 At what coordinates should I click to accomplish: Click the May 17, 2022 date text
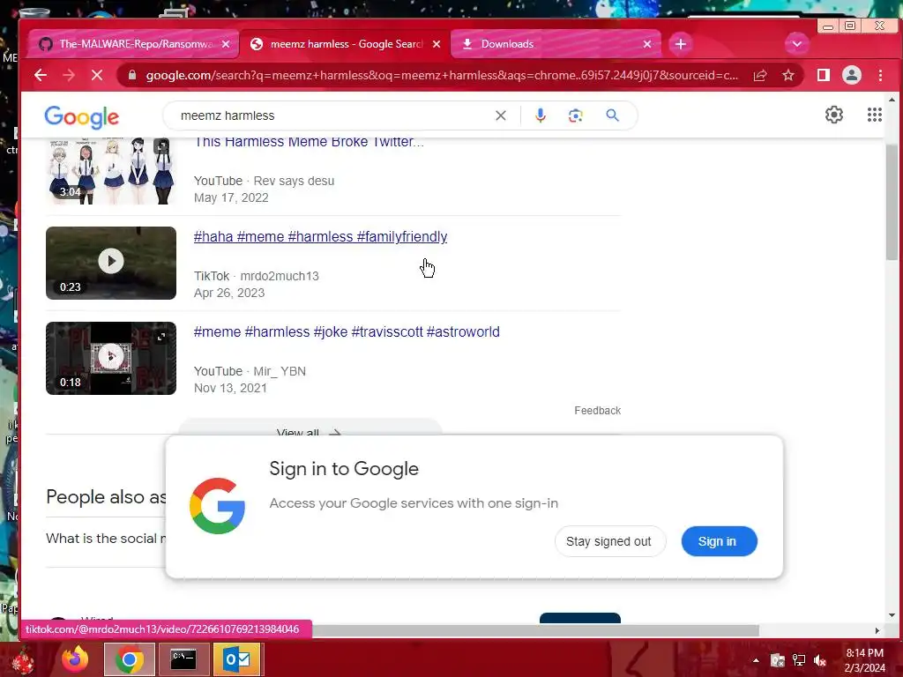(x=231, y=197)
